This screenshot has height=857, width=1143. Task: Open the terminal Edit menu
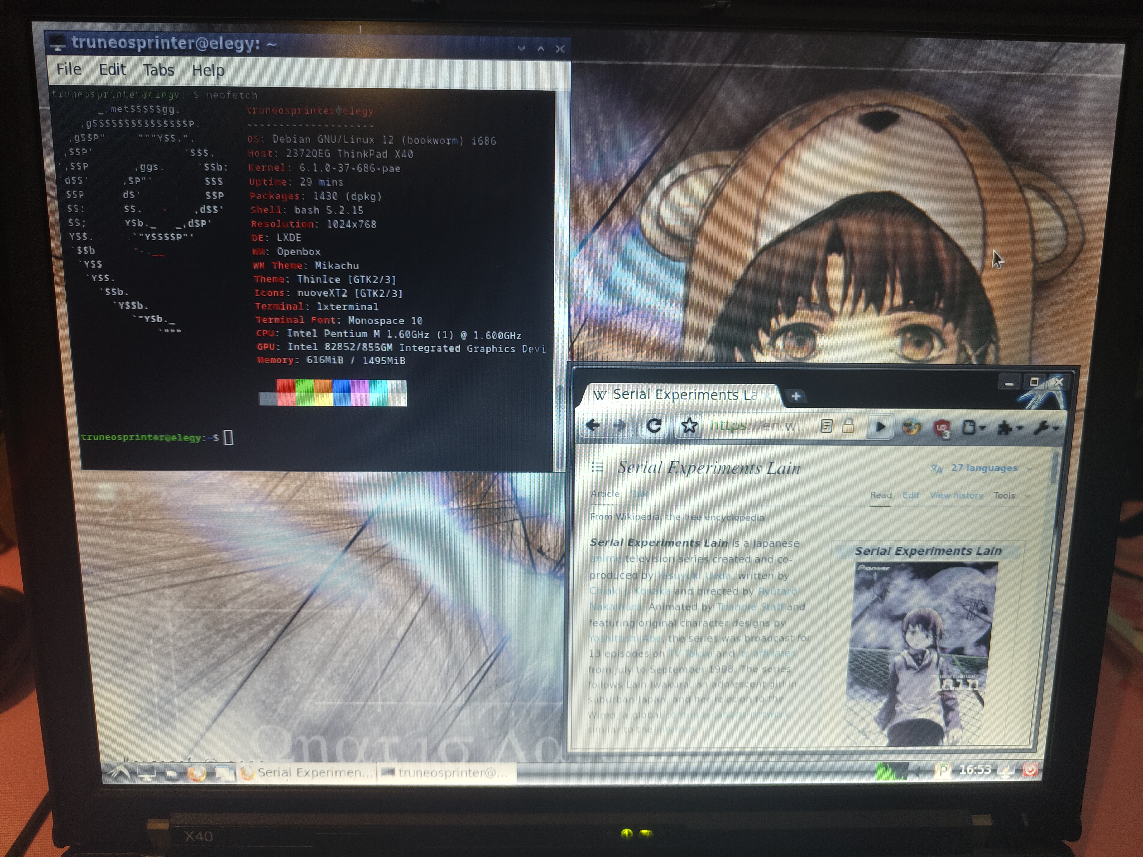point(112,70)
